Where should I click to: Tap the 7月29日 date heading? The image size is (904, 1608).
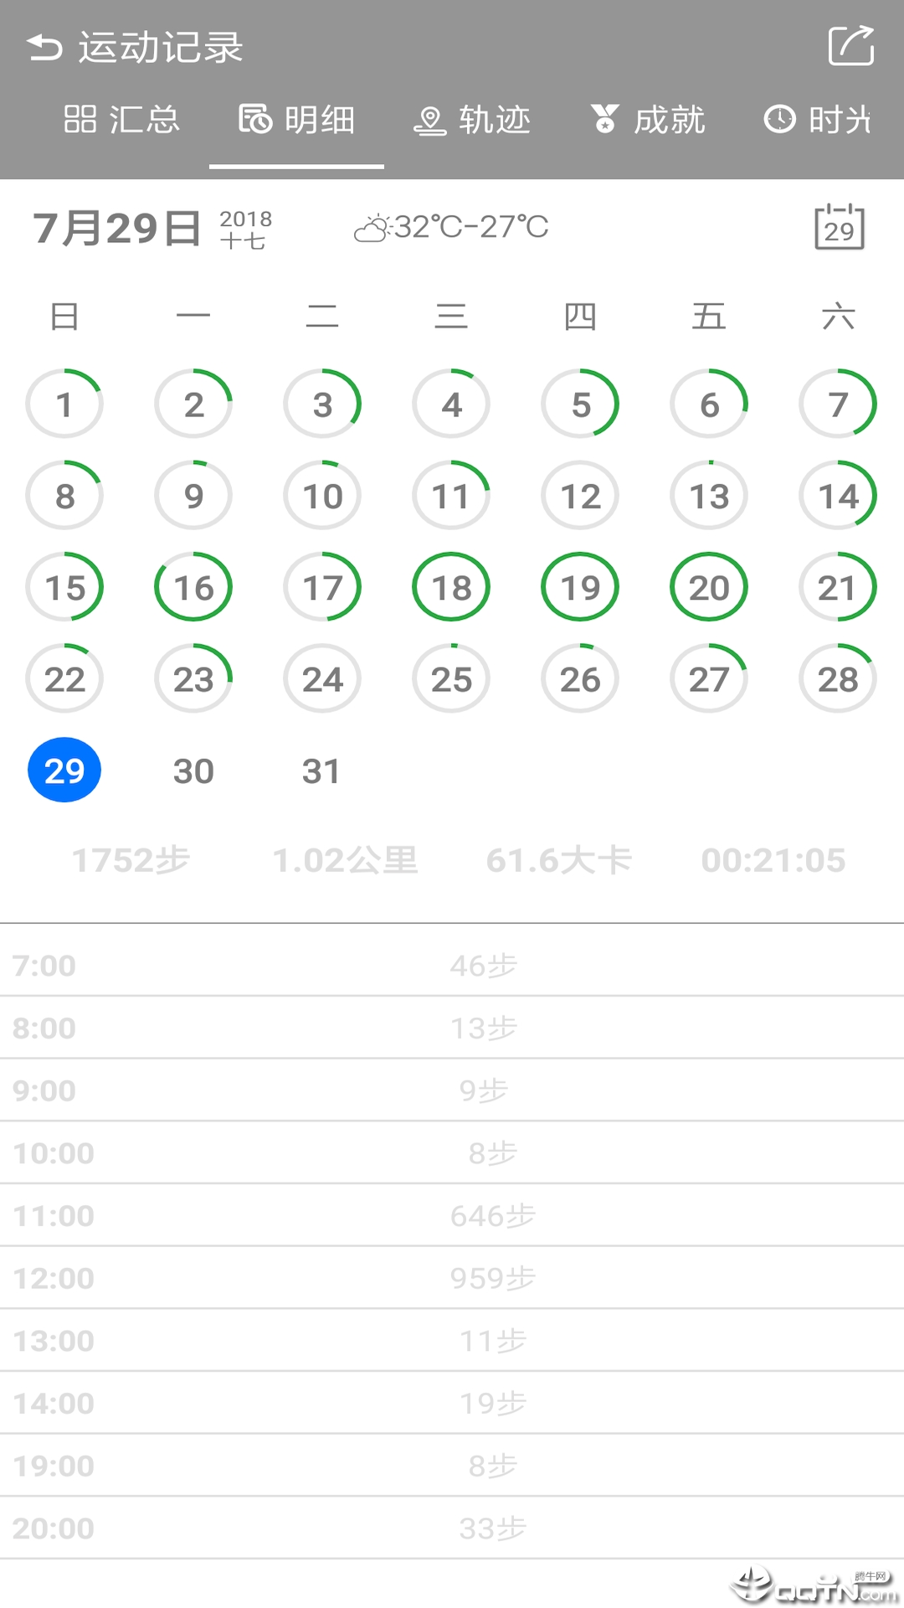click(117, 228)
